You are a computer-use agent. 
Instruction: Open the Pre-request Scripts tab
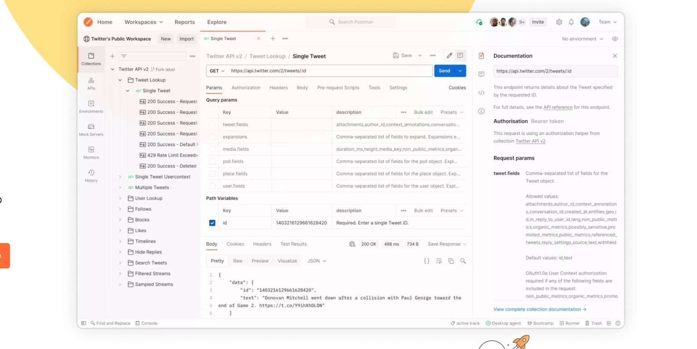tap(338, 88)
